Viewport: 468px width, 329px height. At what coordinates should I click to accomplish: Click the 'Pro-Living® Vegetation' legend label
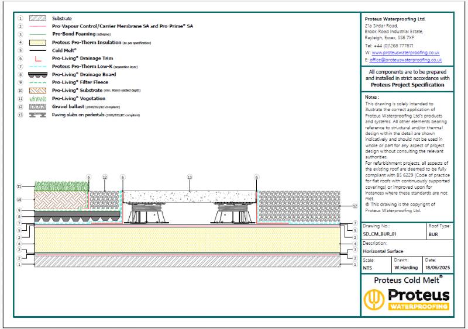(x=78, y=98)
